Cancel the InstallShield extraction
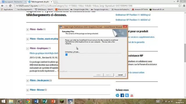Screen dimensions: 186x104 120,75
